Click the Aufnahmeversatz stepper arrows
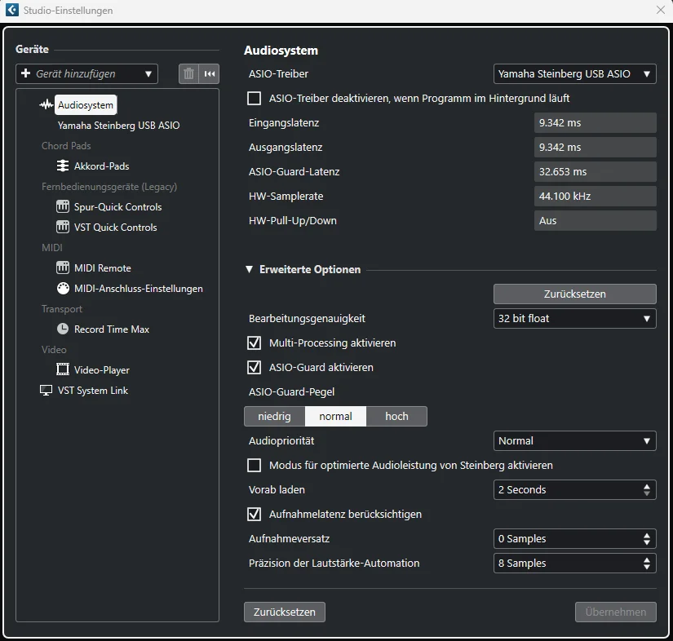Screen dimensions: 673x641 (x=647, y=538)
